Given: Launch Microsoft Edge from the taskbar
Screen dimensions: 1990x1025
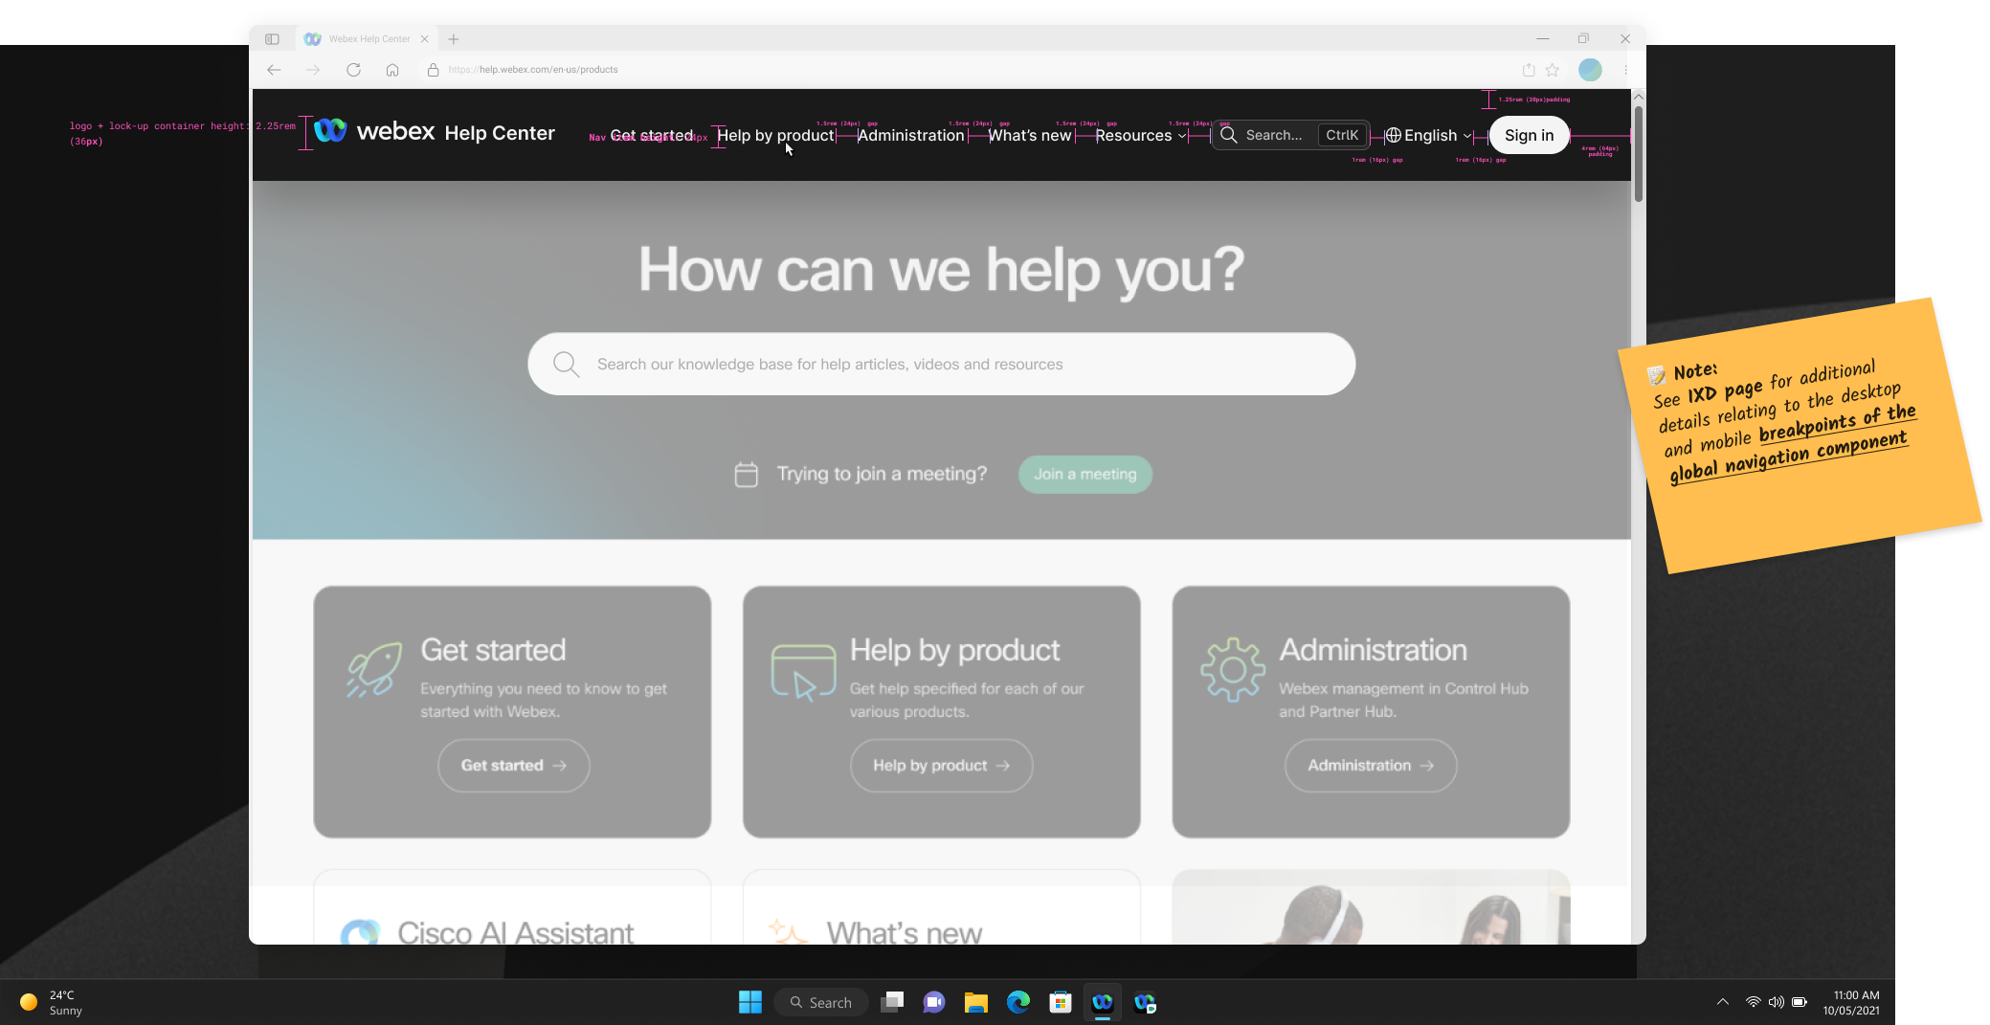Looking at the screenshot, I should click(x=1018, y=1002).
